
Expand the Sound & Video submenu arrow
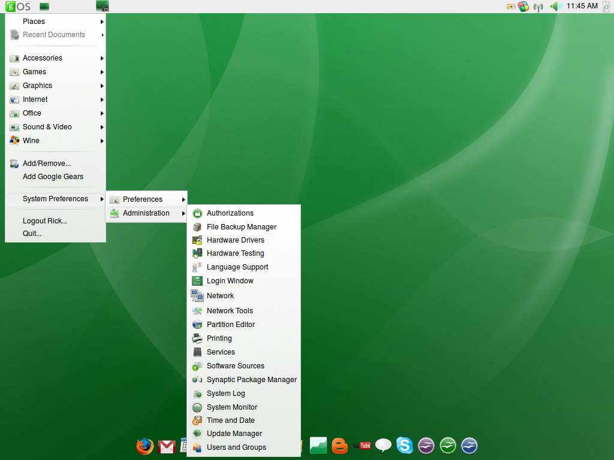(x=102, y=127)
